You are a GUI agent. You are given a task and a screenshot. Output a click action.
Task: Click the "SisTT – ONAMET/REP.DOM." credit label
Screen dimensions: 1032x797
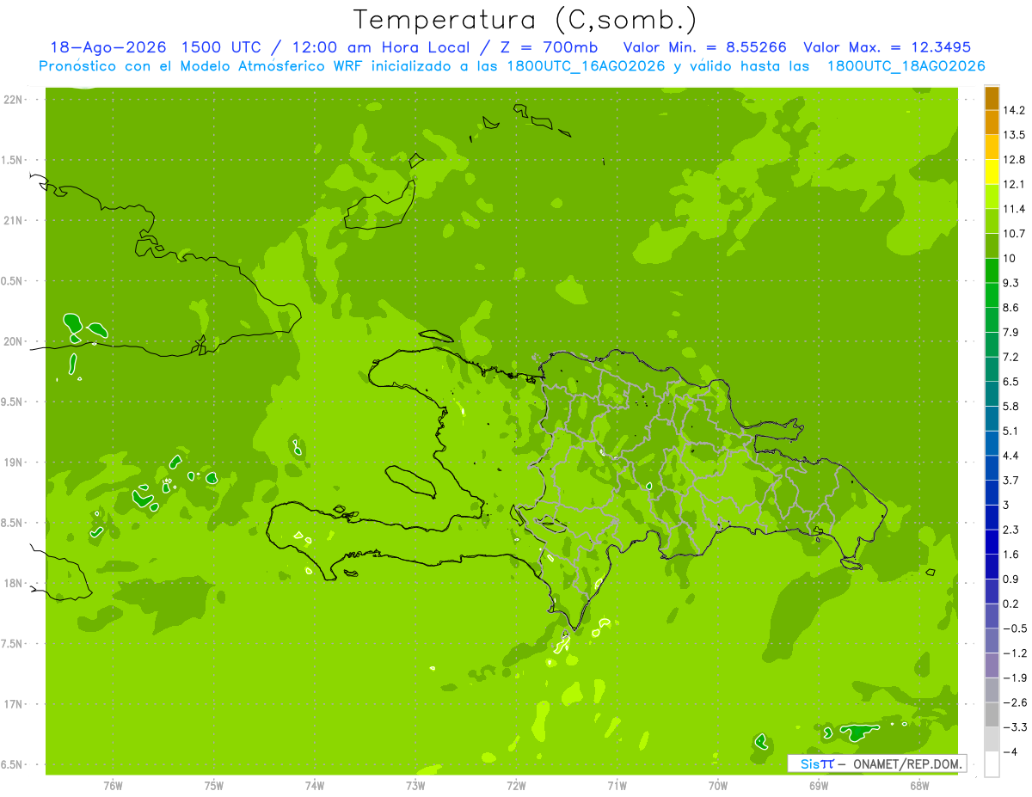[877, 763]
